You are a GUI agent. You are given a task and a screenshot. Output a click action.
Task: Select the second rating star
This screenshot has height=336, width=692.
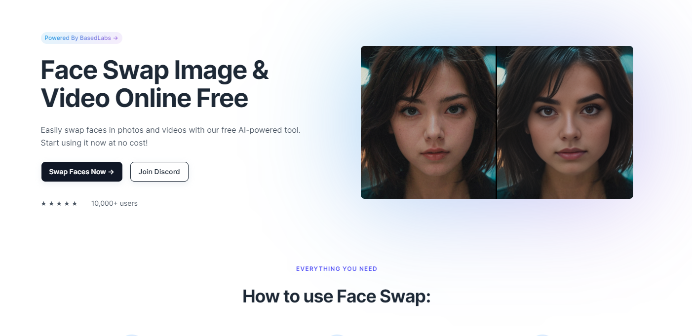coord(51,203)
